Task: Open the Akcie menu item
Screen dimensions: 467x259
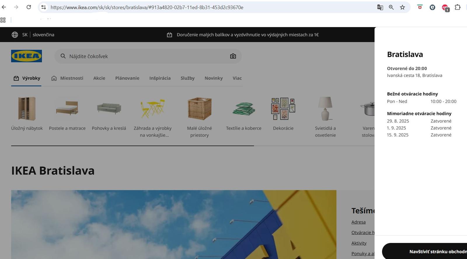Action: 99,78
